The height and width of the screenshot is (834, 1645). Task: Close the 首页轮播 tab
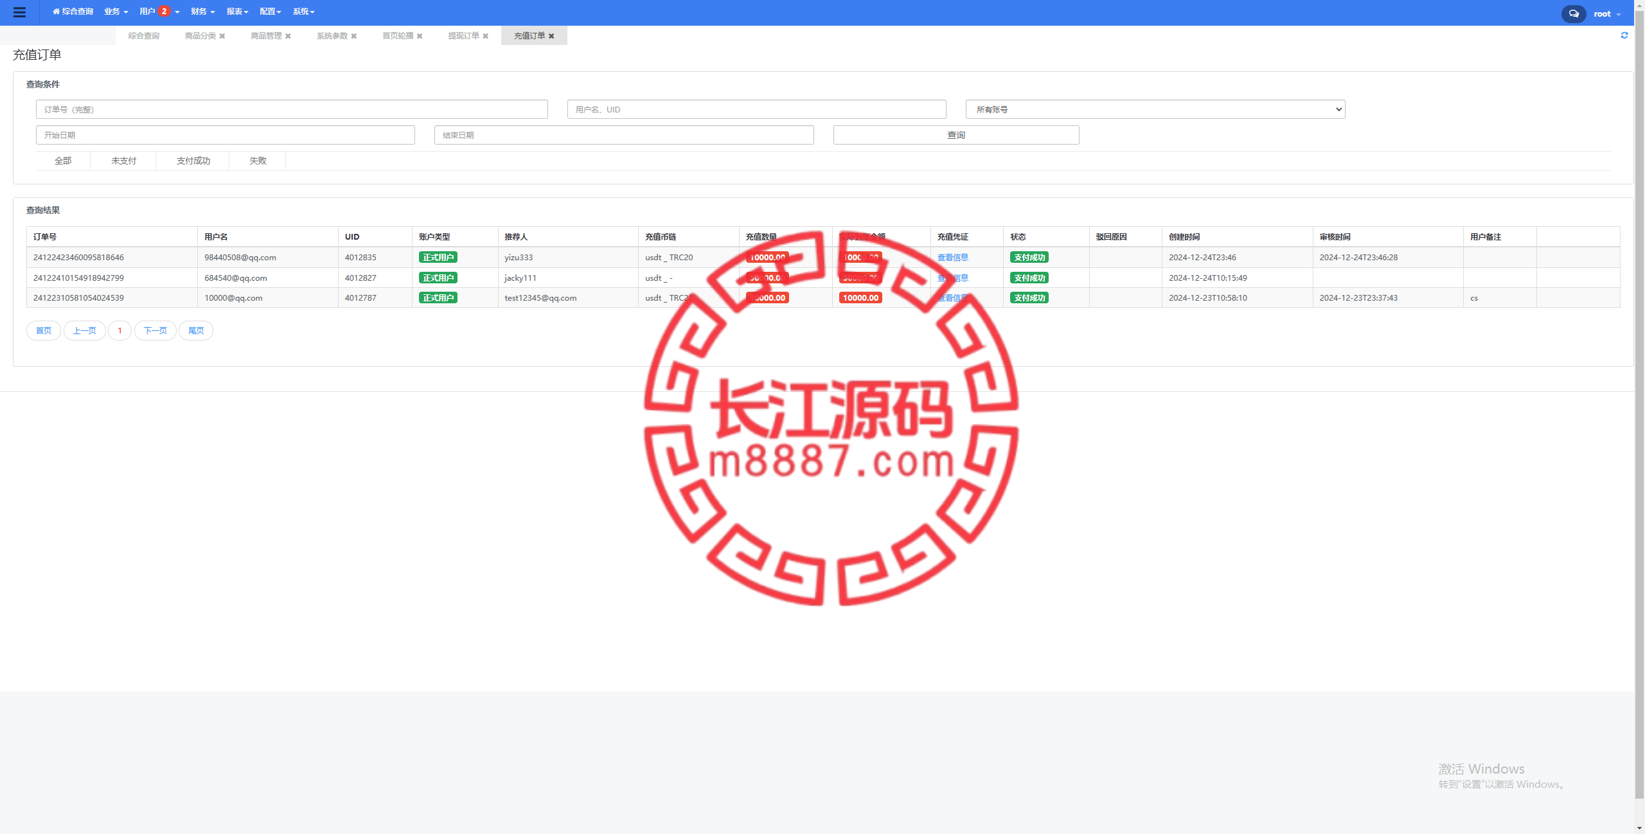coord(420,36)
